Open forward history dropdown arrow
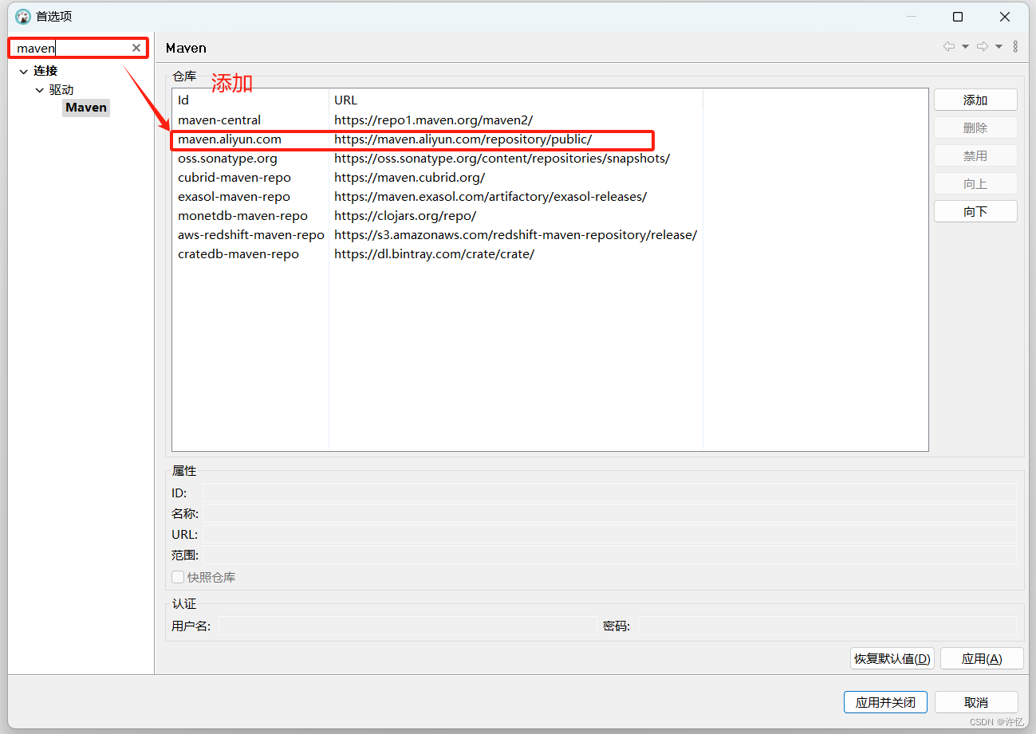 coord(999,47)
